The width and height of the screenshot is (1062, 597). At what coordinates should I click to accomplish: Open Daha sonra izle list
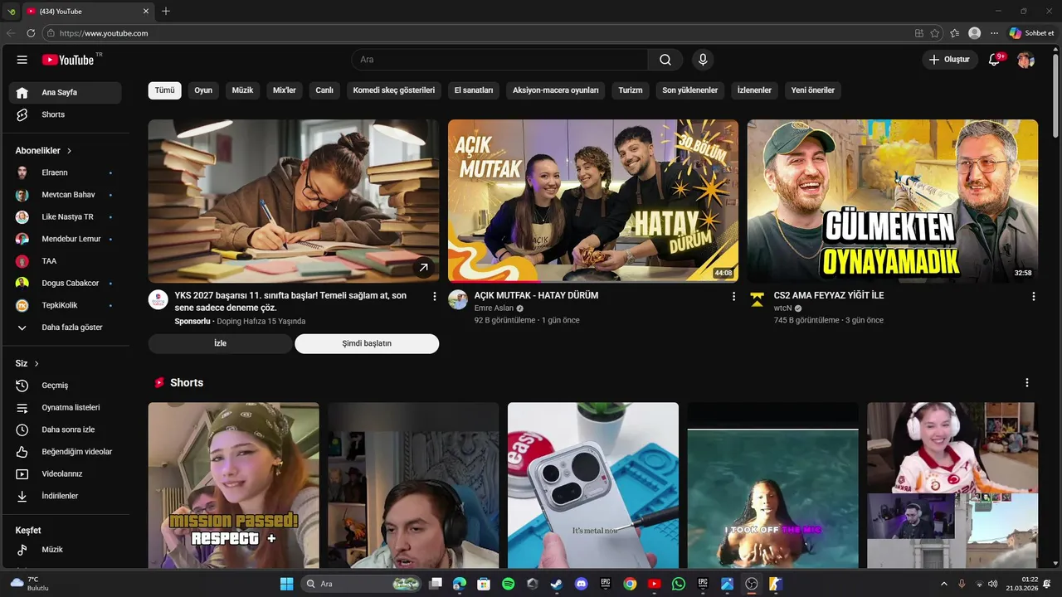pos(66,430)
